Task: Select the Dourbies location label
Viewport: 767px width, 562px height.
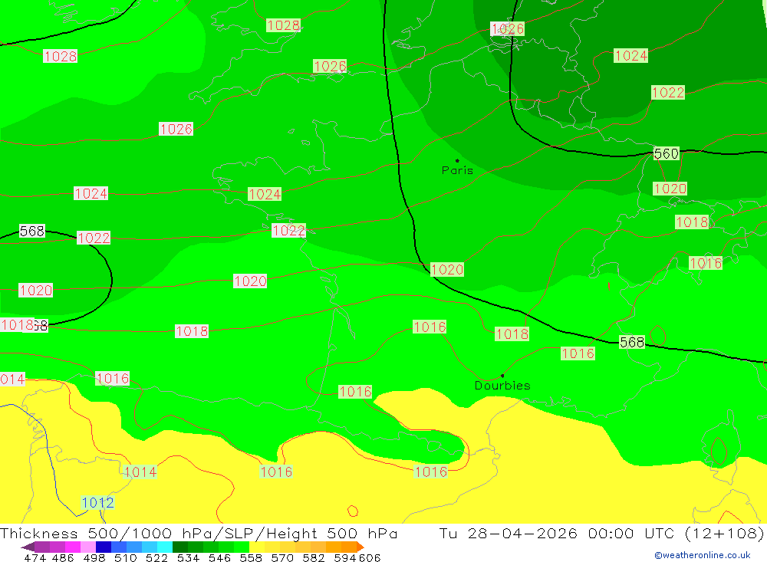Action: click(502, 386)
